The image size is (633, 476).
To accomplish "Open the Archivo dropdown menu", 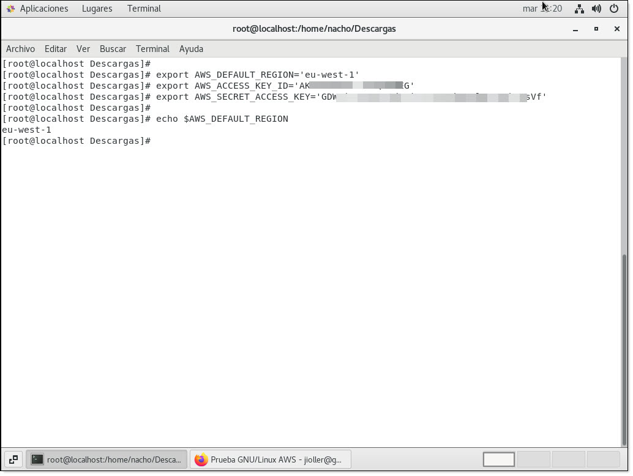I will coord(20,49).
